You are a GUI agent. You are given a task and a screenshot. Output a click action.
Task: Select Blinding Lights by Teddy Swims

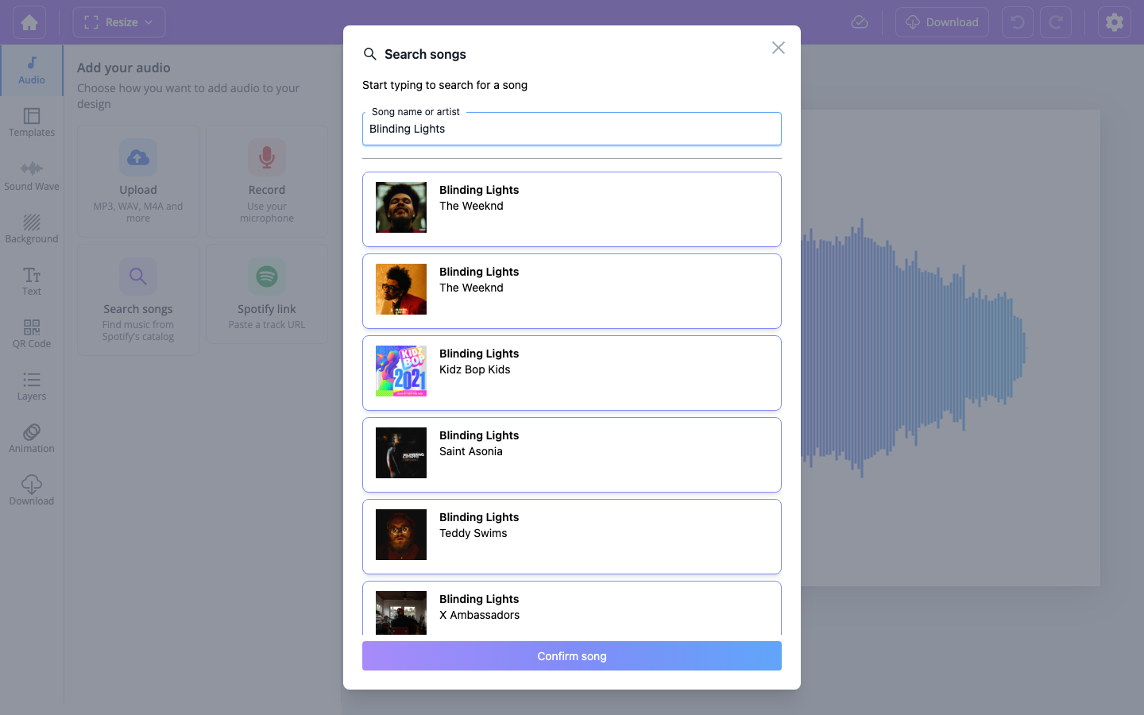pyautogui.click(x=572, y=537)
